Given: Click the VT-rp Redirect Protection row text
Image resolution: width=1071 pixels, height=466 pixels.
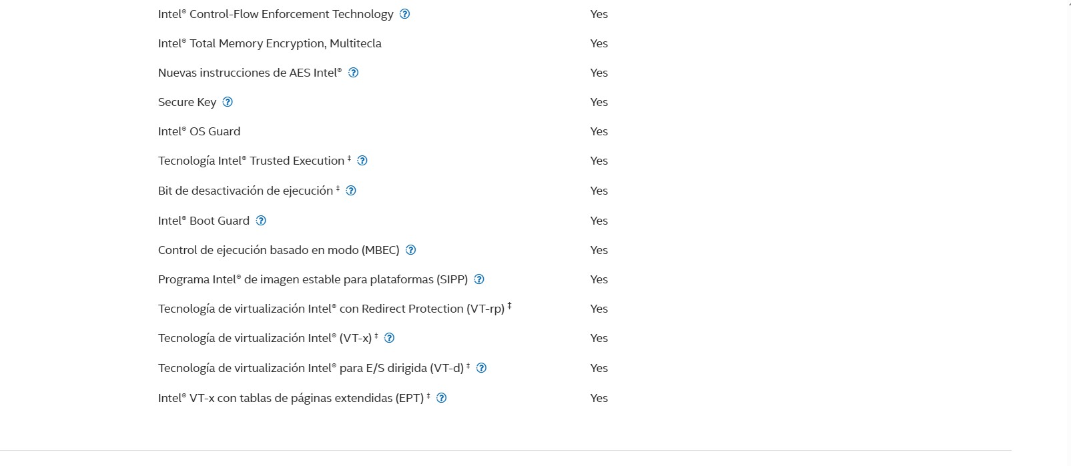Looking at the screenshot, I should point(332,309).
